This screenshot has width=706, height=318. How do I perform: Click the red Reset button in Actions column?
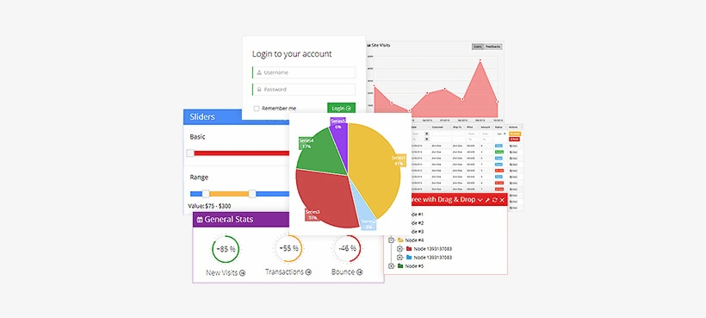pyautogui.click(x=514, y=140)
